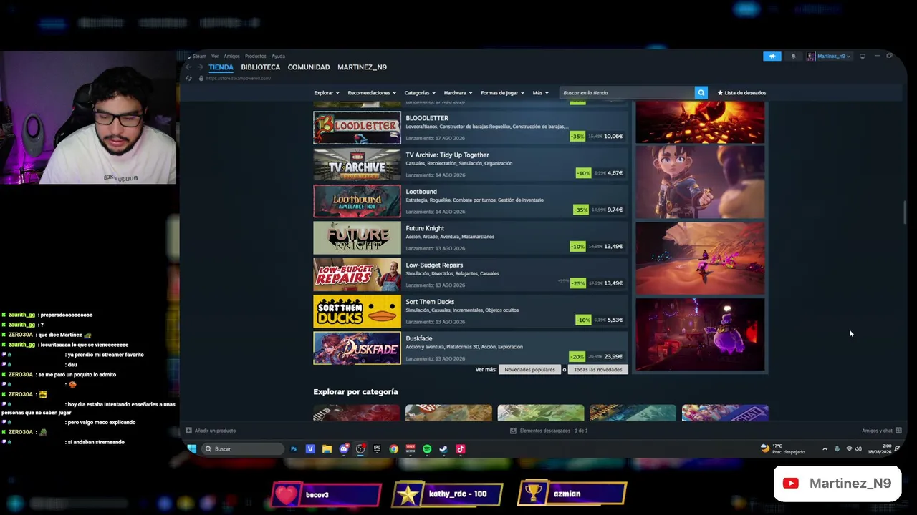Click the Big Picture mode icon
This screenshot has height=515, width=917.
click(x=863, y=56)
